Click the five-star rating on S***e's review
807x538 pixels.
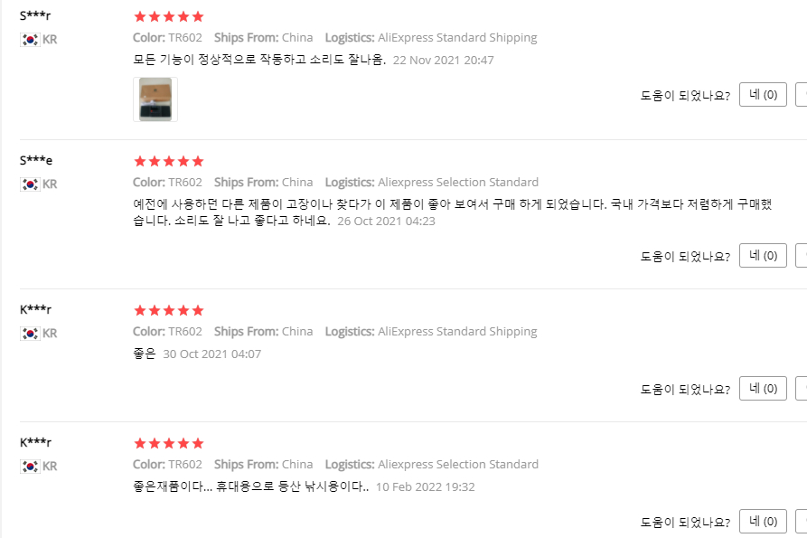coord(169,161)
